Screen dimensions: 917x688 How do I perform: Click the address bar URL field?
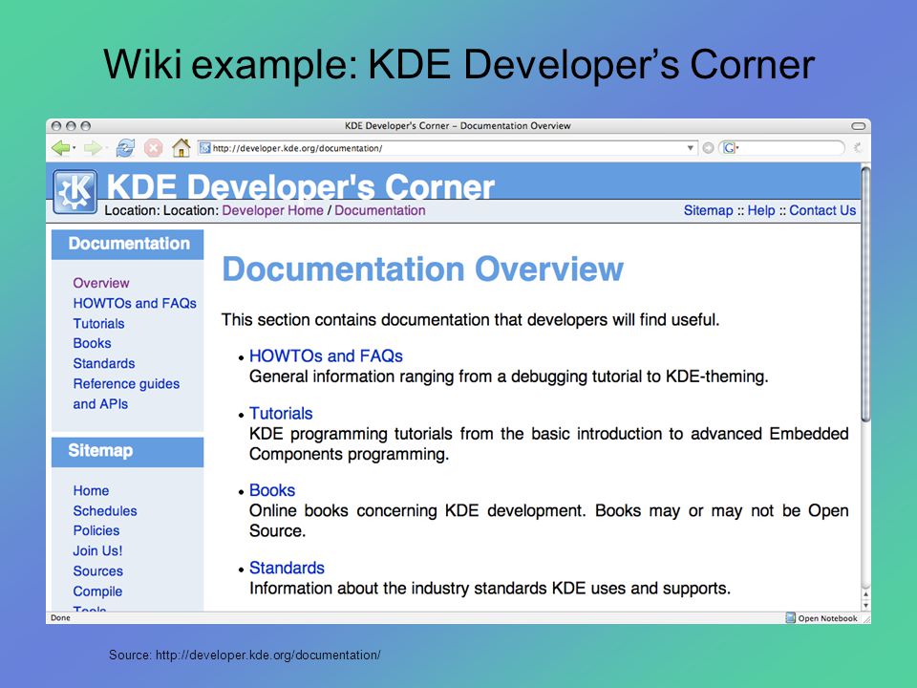pos(447,148)
